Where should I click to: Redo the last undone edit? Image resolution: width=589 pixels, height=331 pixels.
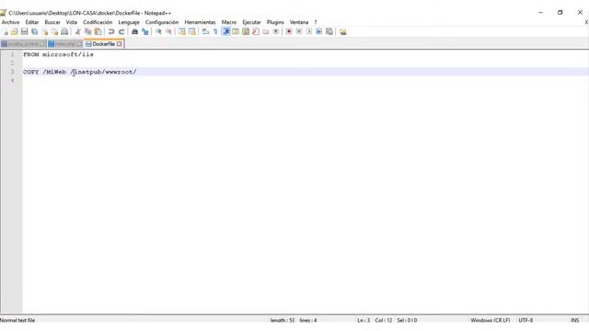coord(121,32)
